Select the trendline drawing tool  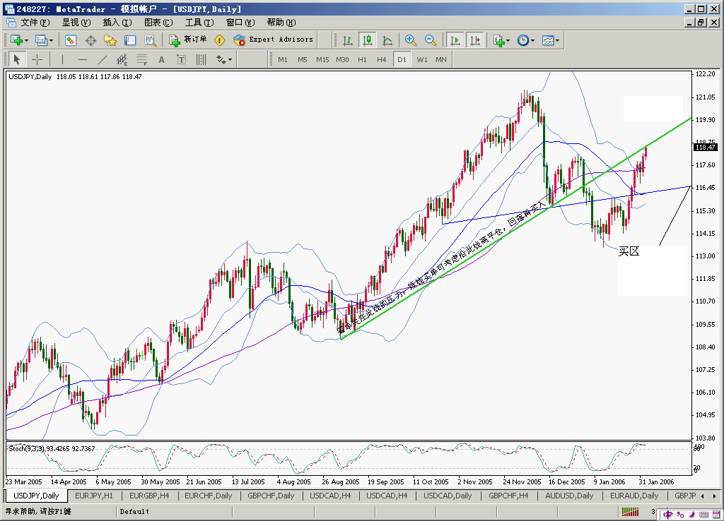click(102, 59)
